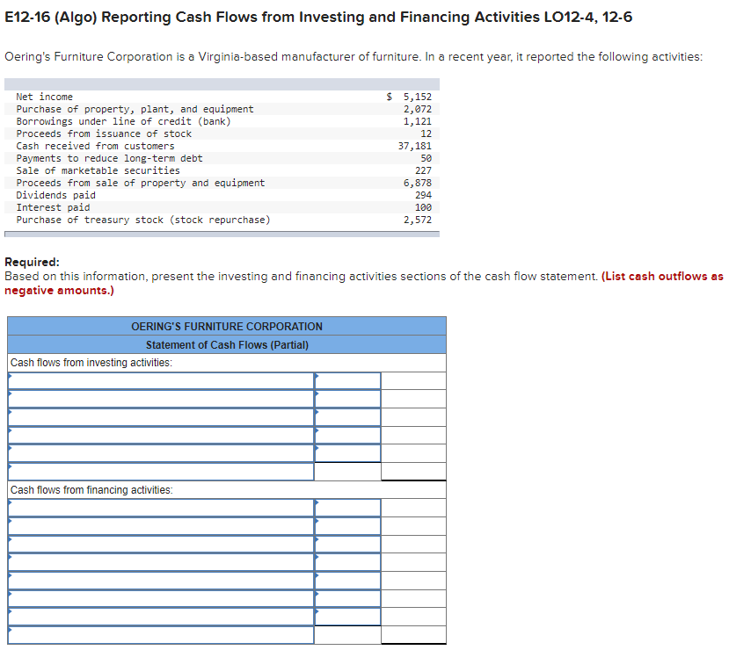Screen dimensions: 729x650
Task: Click the OERING'S FURNITURE CORPORATION header cell
Action: point(226,326)
